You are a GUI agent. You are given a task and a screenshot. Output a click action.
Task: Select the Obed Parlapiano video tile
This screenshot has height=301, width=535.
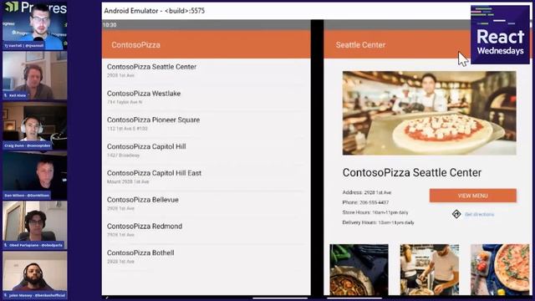point(35,225)
